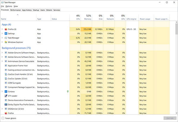Click the DSAService (32 bit) icon

pos(6,109)
